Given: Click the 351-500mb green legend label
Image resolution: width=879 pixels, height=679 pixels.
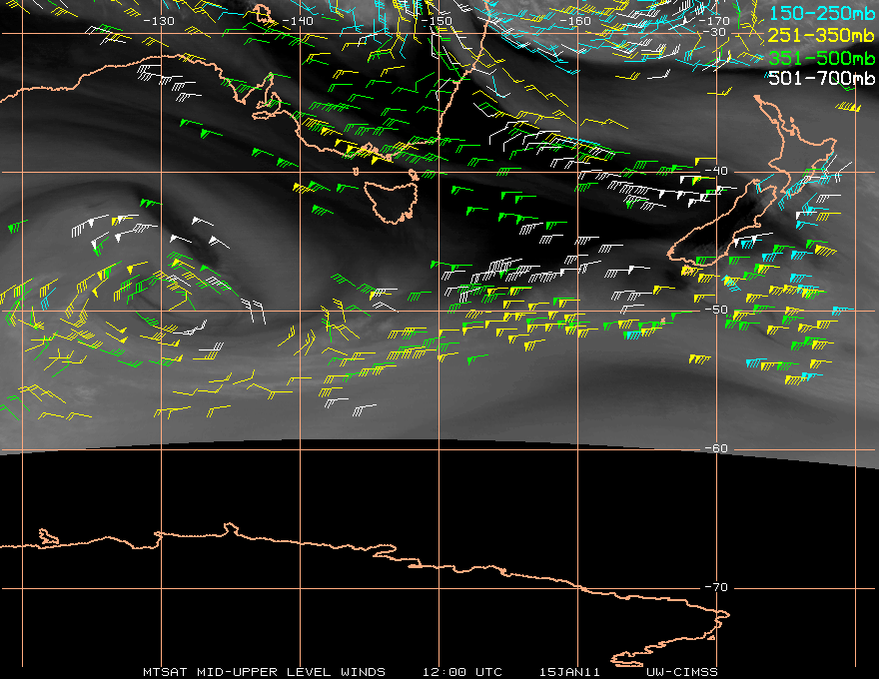Looking at the screenshot, I should (821, 58).
